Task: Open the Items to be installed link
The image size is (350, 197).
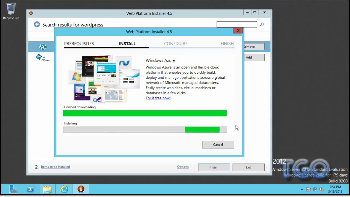Action: click(x=55, y=167)
